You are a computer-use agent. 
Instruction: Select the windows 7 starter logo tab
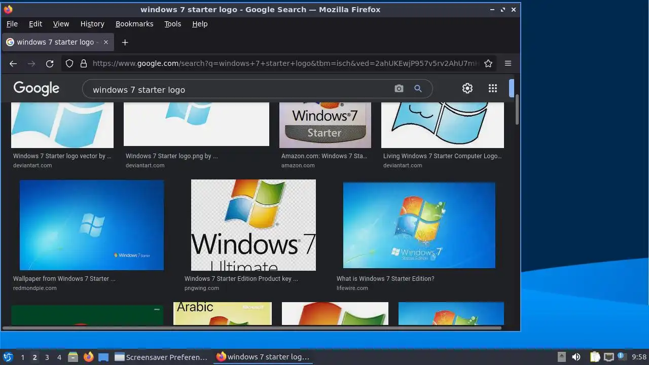[x=57, y=42]
